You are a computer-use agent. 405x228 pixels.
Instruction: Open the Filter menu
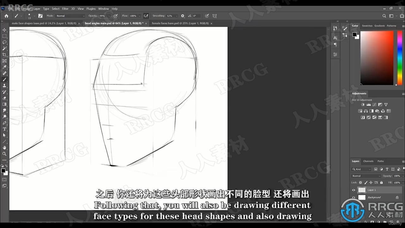(65, 9)
